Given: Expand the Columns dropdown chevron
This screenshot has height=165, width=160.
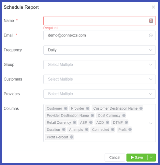Looking at the screenshot, I should coord(151,123).
